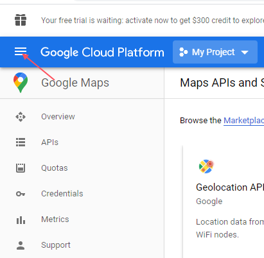This screenshot has width=264, height=258.
Task: Click the Google Maps sidebar heading
Action: (x=75, y=83)
